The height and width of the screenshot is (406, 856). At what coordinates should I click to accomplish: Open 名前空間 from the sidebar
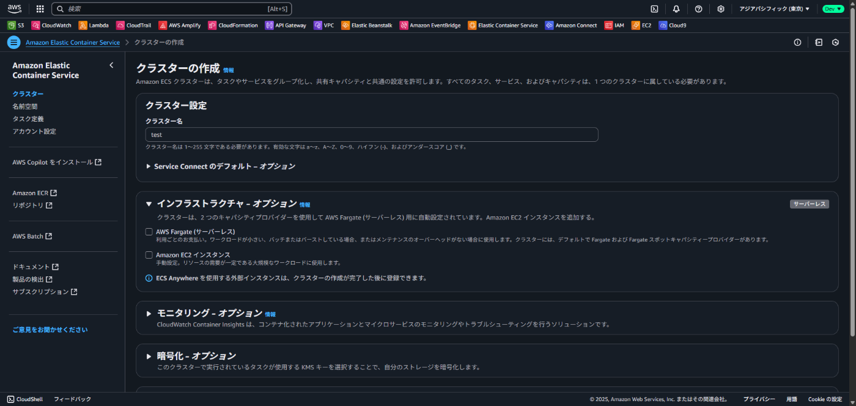point(24,105)
